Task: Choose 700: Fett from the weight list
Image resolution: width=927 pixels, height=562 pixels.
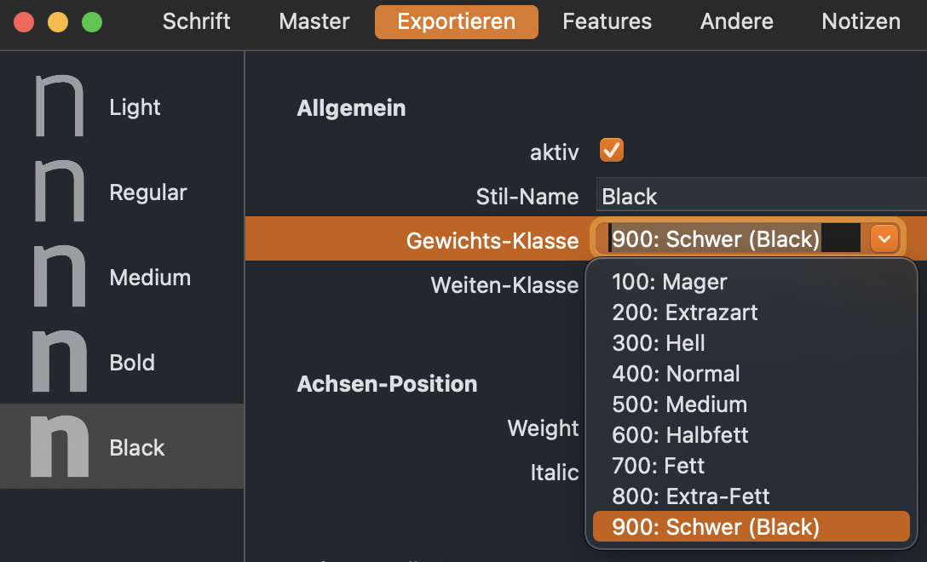Action: tap(658, 466)
